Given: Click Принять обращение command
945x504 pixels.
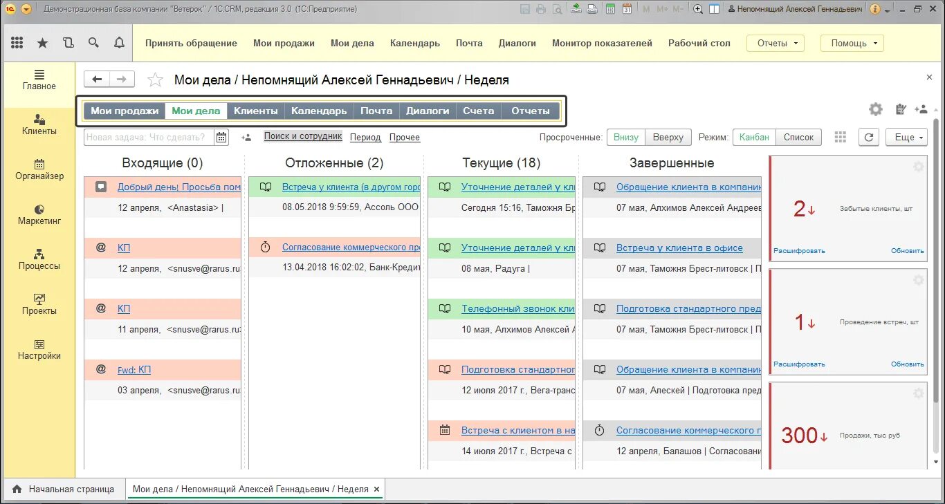Looking at the screenshot, I should point(191,43).
